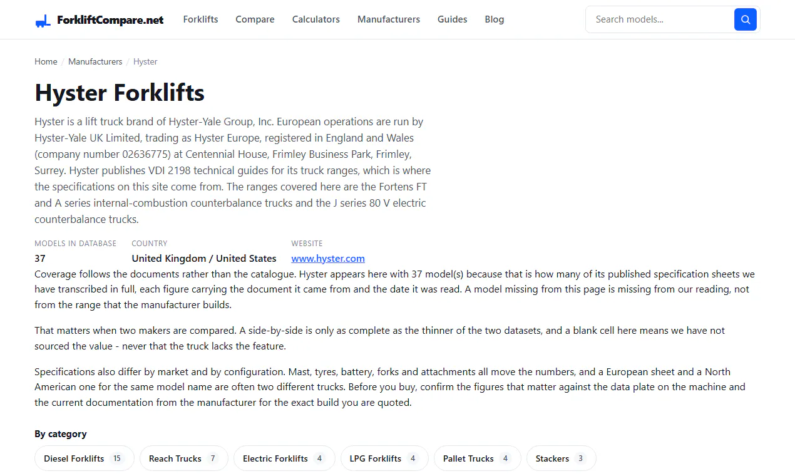Image resolution: width=795 pixels, height=476 pixels.
Task: Visit the Blog nav link
Action: (x=494, y=19)
